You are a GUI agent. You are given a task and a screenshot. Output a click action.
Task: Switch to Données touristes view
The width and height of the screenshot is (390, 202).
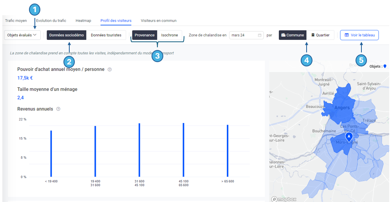pyautogui.click(x=106, y=35)
